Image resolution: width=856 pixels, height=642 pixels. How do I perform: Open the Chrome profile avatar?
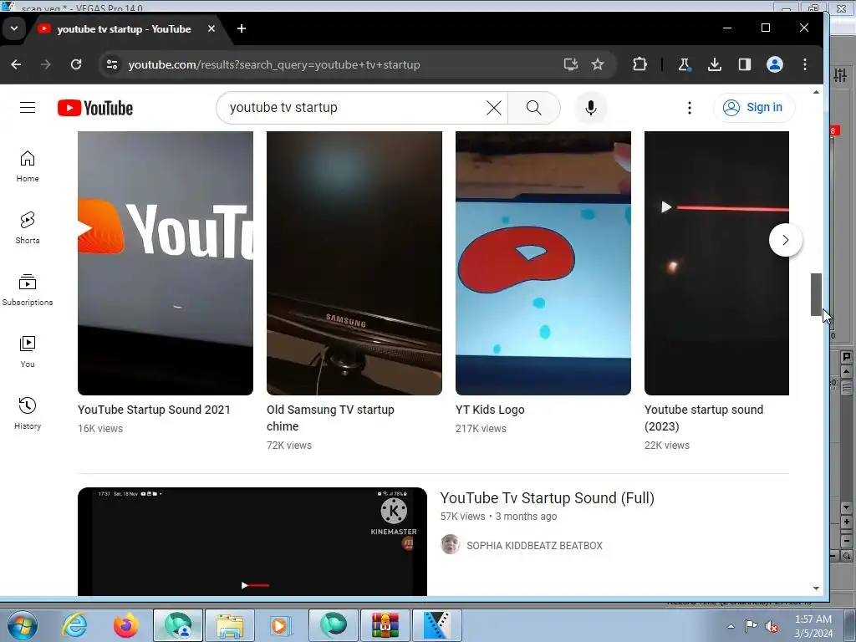point(775,64)
